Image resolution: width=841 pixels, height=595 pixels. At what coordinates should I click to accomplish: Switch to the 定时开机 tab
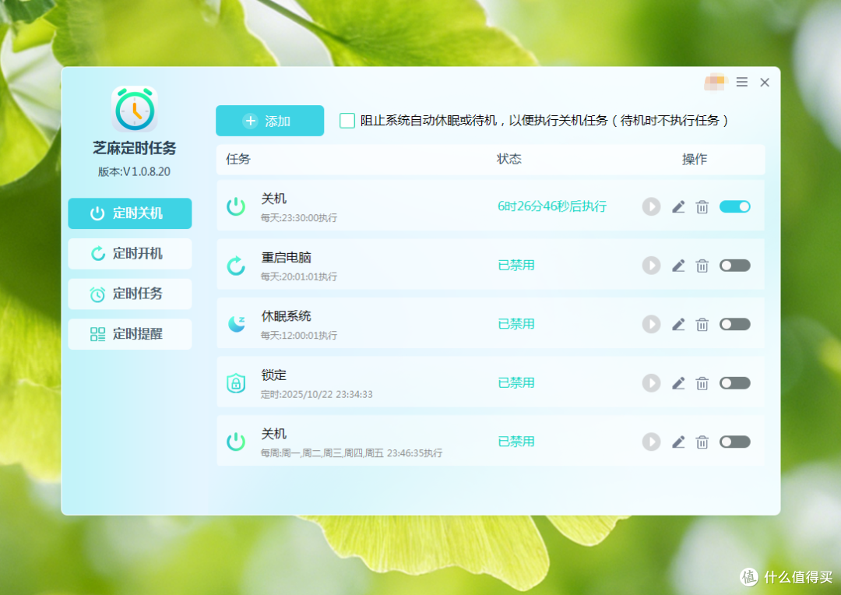[130, 254]
